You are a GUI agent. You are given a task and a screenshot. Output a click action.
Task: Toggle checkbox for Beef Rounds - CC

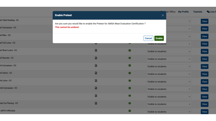130,58
